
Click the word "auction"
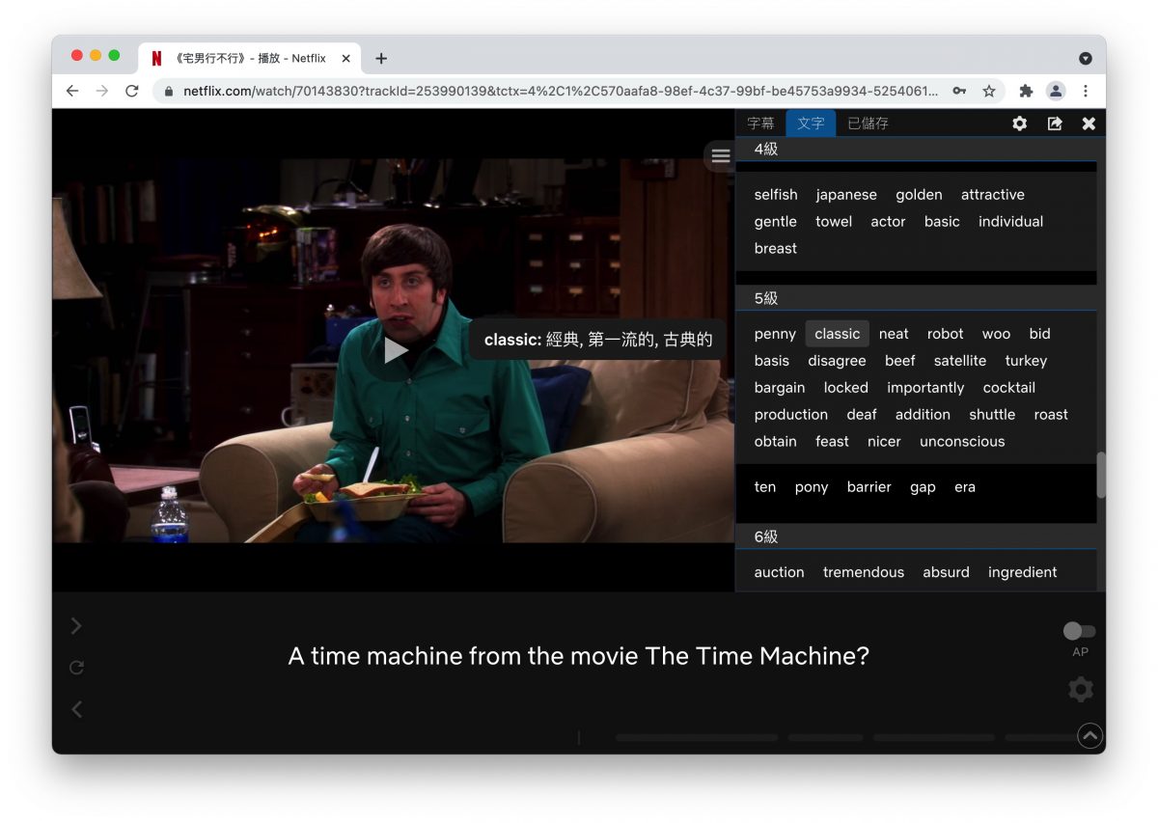point(779,572)
